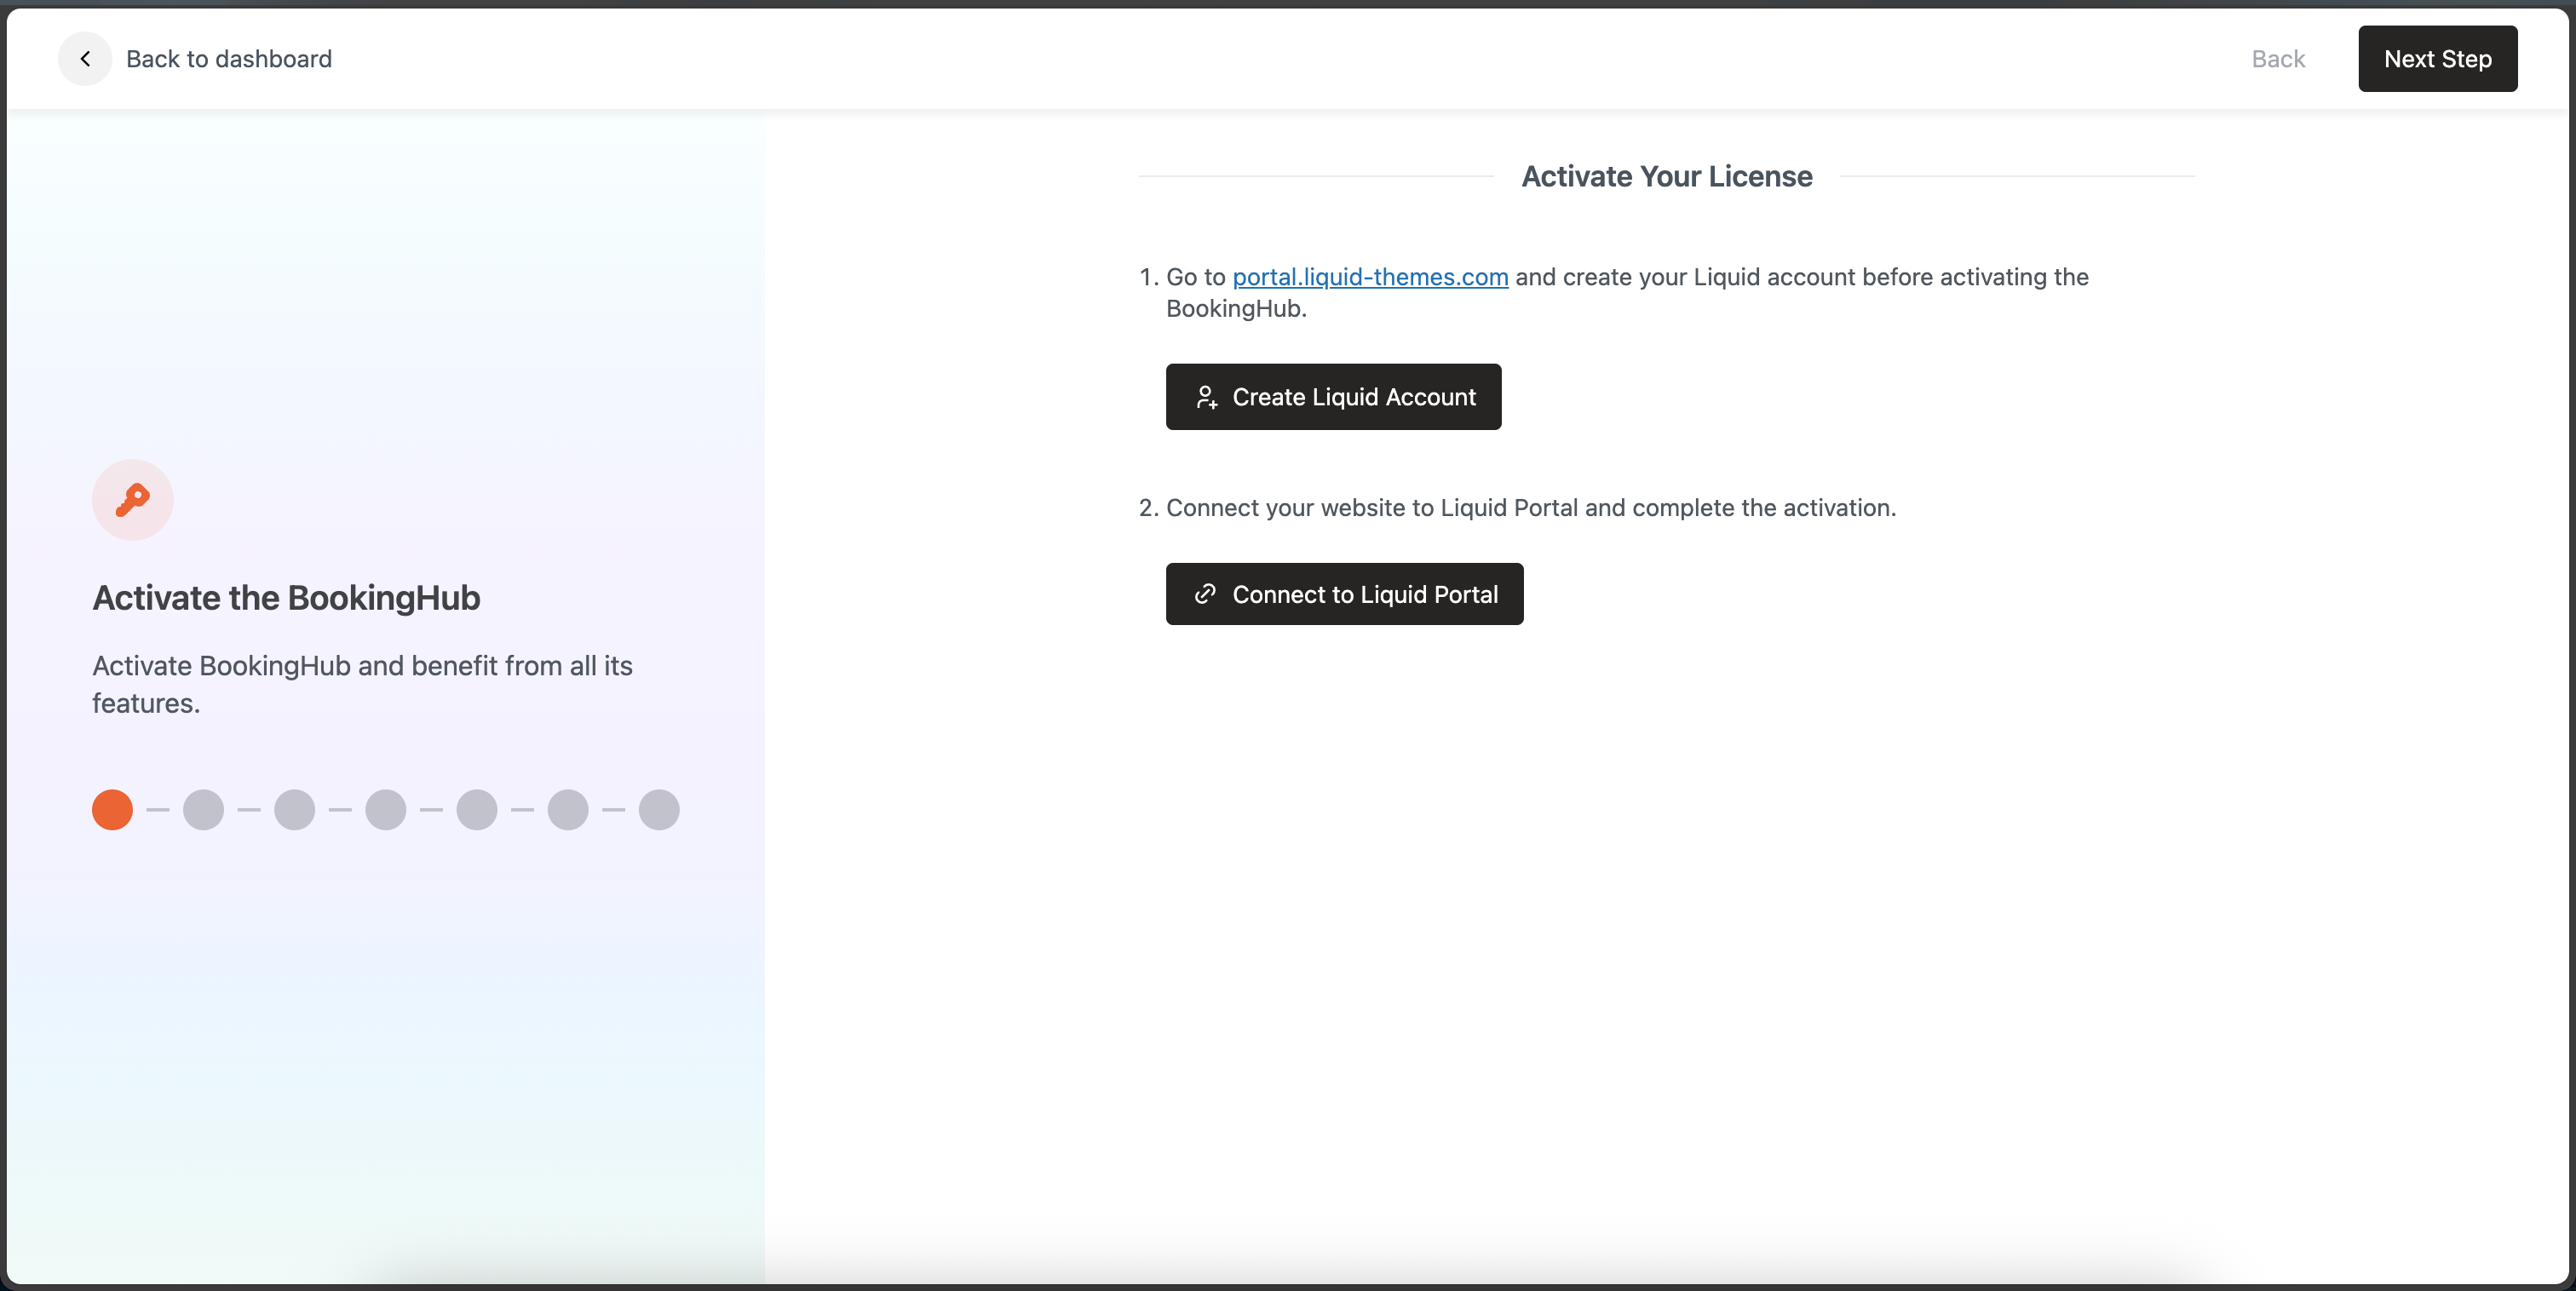Select the third step dot

click(294, 809)
